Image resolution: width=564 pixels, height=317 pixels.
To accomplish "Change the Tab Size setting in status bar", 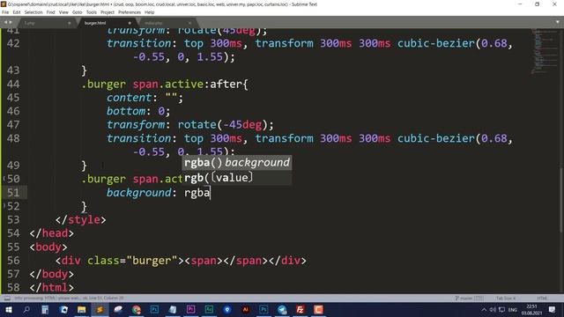I will (x=506, y=299).
